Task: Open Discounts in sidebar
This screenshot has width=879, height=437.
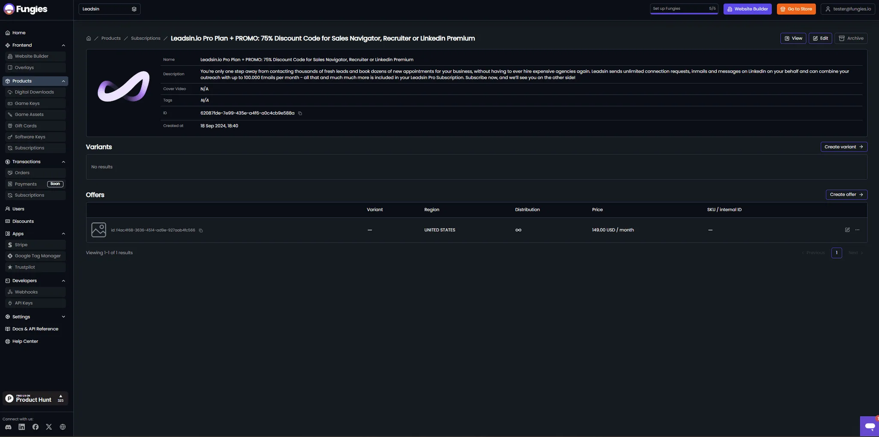Action: pos(23,222)
